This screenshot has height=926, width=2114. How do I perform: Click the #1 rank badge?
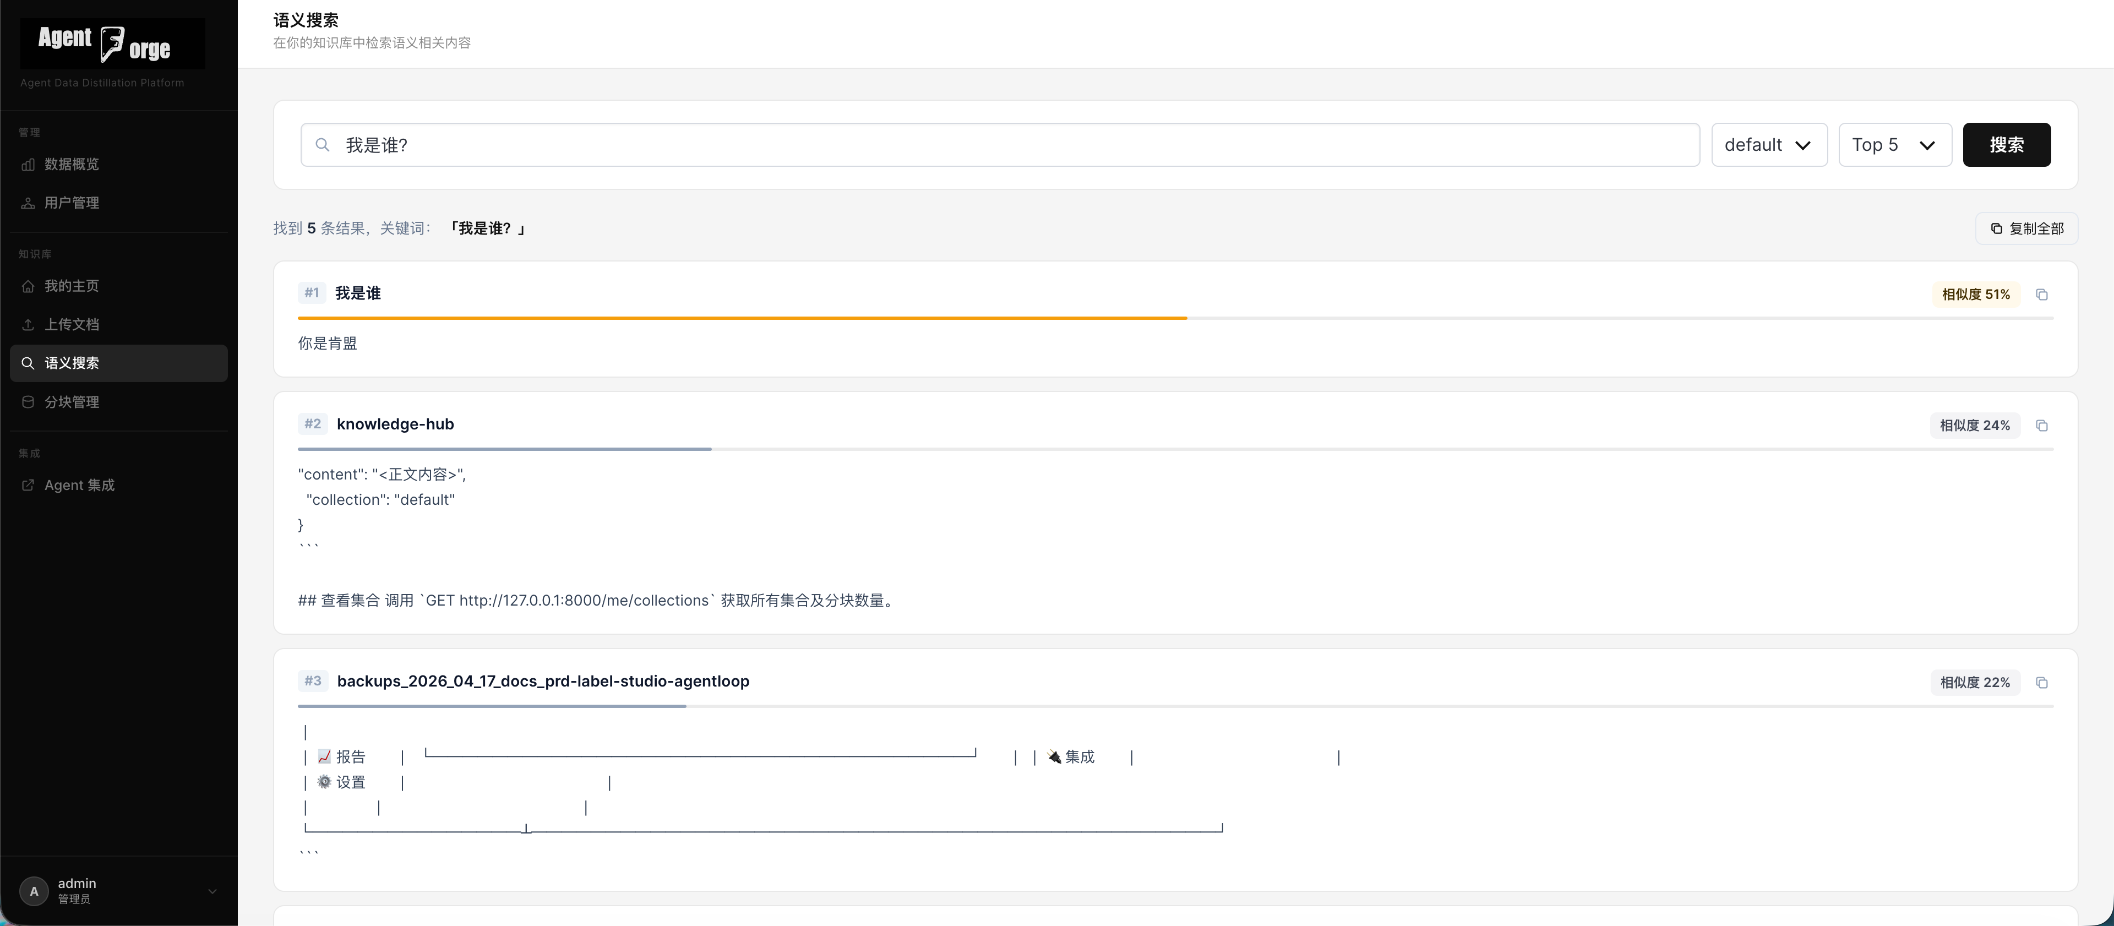coord(312,292)
